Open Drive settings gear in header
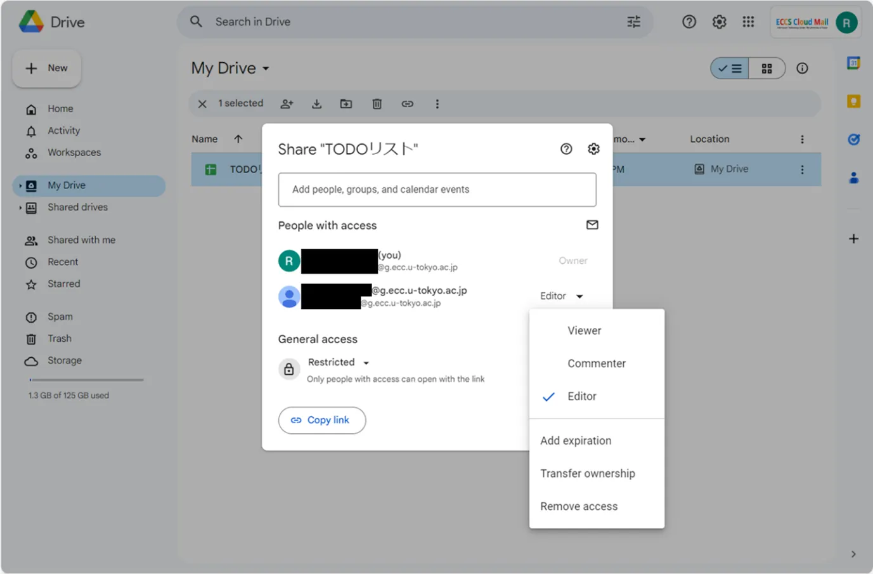This screenshot has width=873, height=574. click(x=719, y=22)
